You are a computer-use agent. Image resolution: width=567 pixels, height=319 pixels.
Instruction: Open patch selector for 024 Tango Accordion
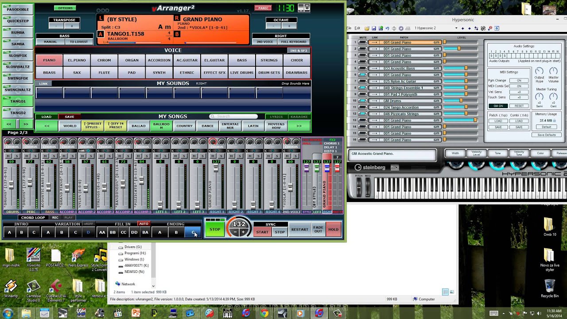pyautogui.click(x=404, y=107)
